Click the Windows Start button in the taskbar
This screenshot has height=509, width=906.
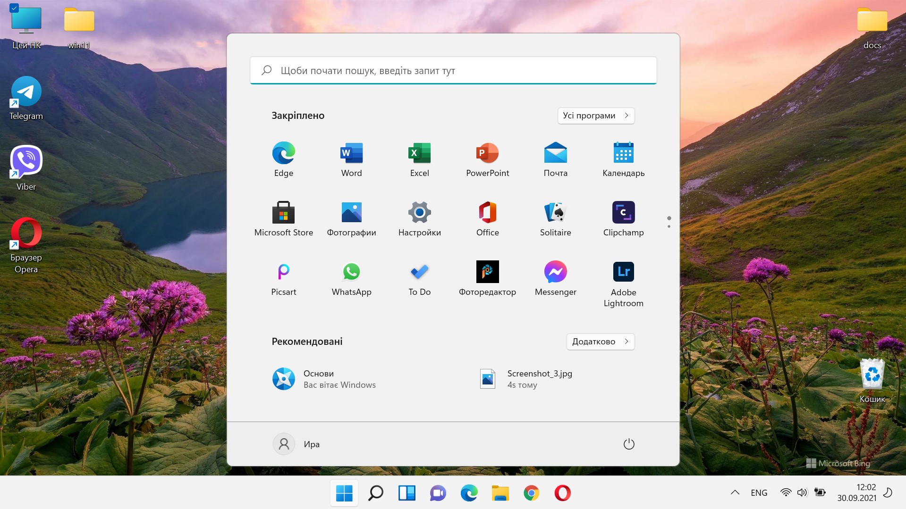click(x=344, y=493)
